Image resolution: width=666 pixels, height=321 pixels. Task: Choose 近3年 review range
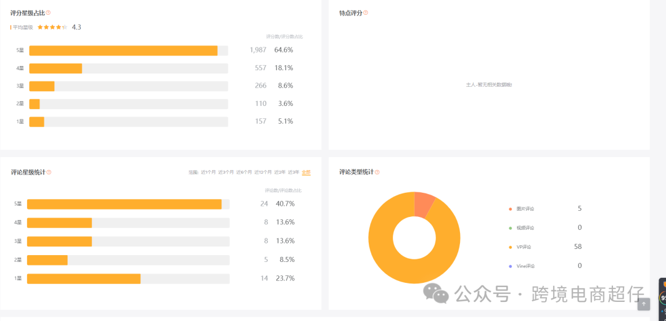(294, 173)
